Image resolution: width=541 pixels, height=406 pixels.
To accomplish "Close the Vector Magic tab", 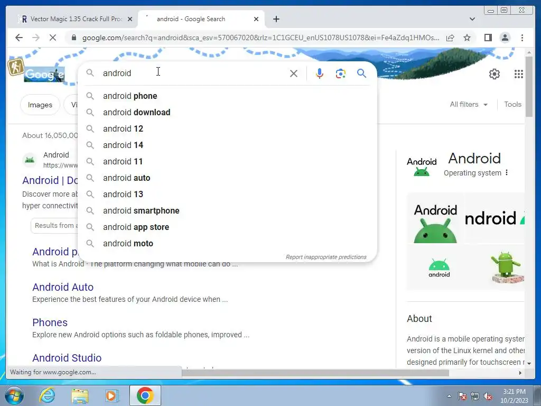I will pyautogui.click(x=130, y=19).
